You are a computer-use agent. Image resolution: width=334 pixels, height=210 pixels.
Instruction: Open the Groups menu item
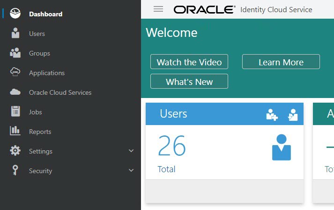(x=39, y=53)
